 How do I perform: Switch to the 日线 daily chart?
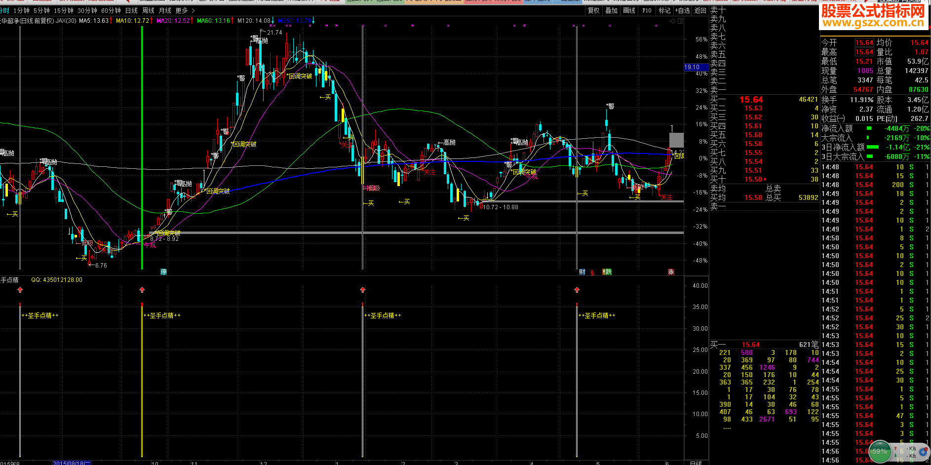(x=131, y=10)
